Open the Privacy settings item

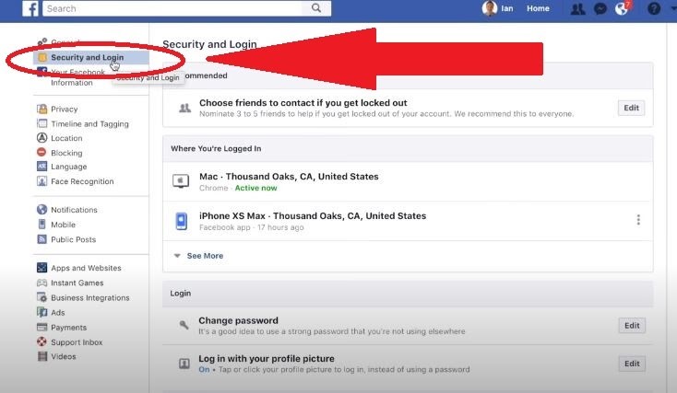[x=65, y=109]
